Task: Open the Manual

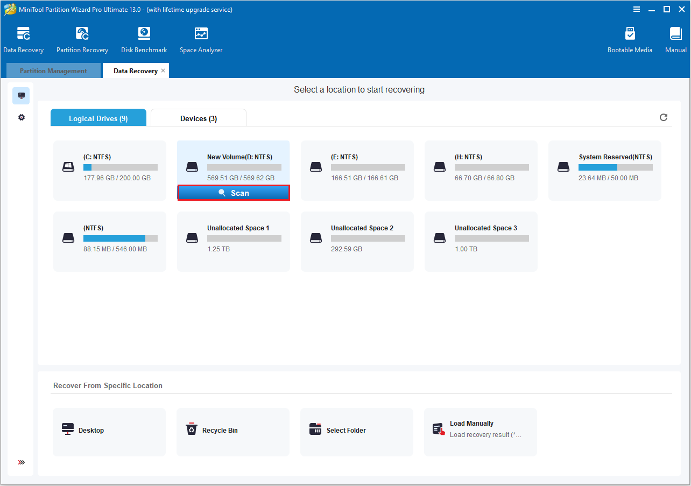Action: 675,38
